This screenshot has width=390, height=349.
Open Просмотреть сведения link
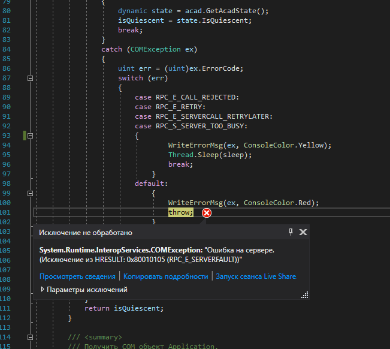pos(77,276)
